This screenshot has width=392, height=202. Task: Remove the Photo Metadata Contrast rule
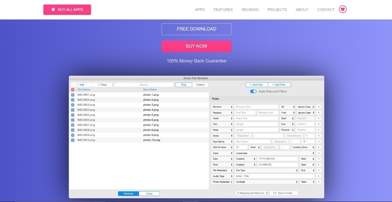coord(318,182)
